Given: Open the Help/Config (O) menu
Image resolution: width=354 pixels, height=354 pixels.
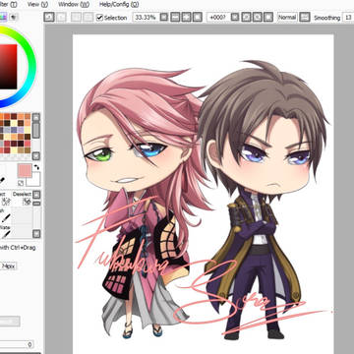Looking at the screenshot, I should click(x=119, y=4).
